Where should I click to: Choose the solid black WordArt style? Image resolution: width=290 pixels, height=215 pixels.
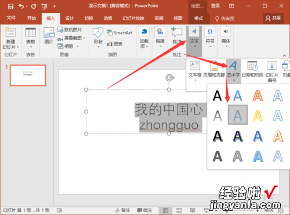pos(217,96)
